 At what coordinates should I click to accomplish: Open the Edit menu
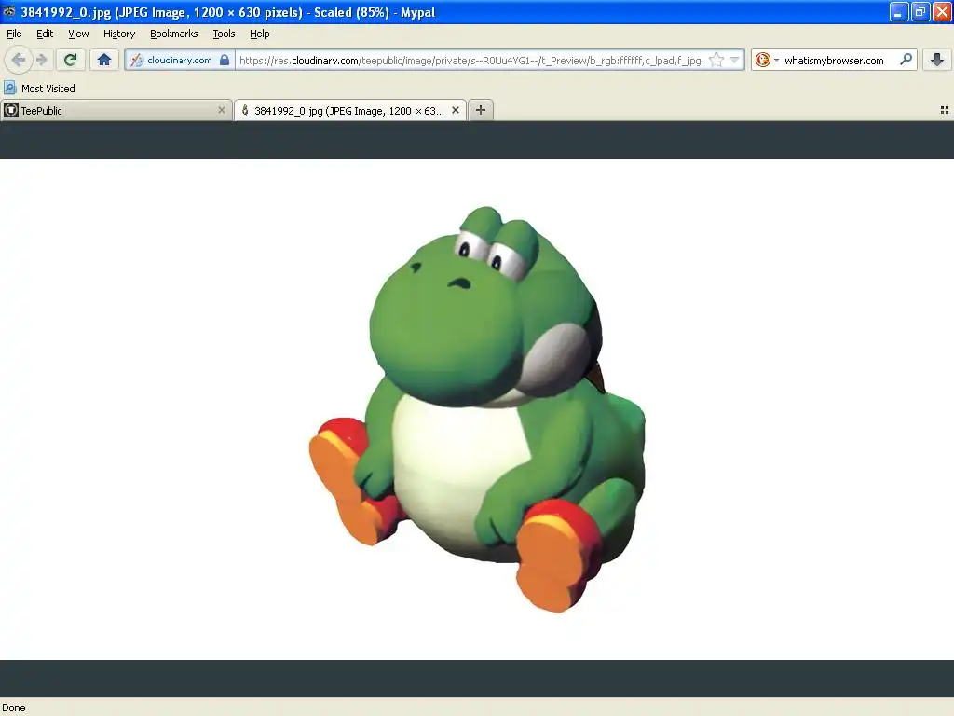point(45,34)
